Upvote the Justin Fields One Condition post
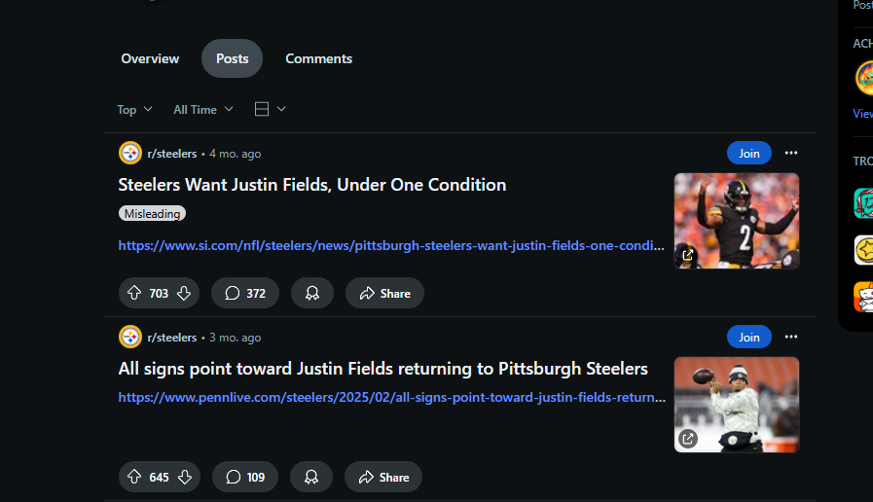 click(134, 293)
